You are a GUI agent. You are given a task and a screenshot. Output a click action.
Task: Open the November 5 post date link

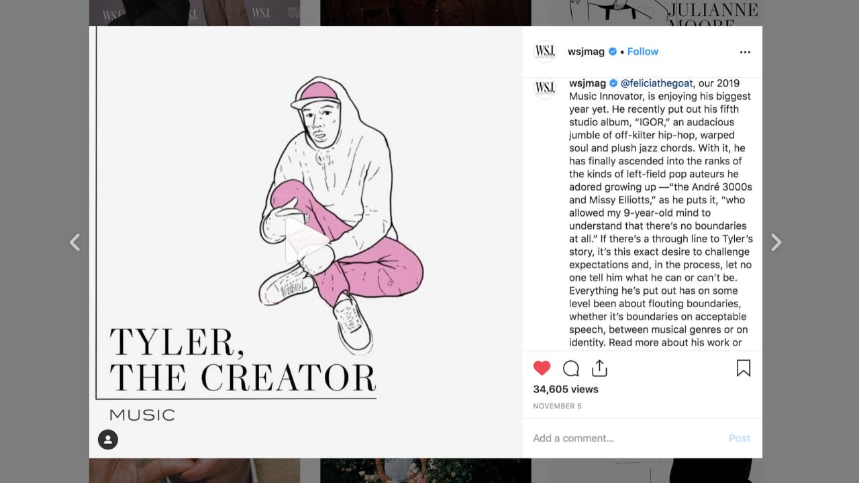coord(557,406)
